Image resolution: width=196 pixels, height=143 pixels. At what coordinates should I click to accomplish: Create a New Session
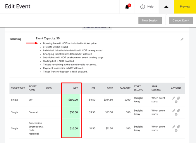(x=150, y=20)
